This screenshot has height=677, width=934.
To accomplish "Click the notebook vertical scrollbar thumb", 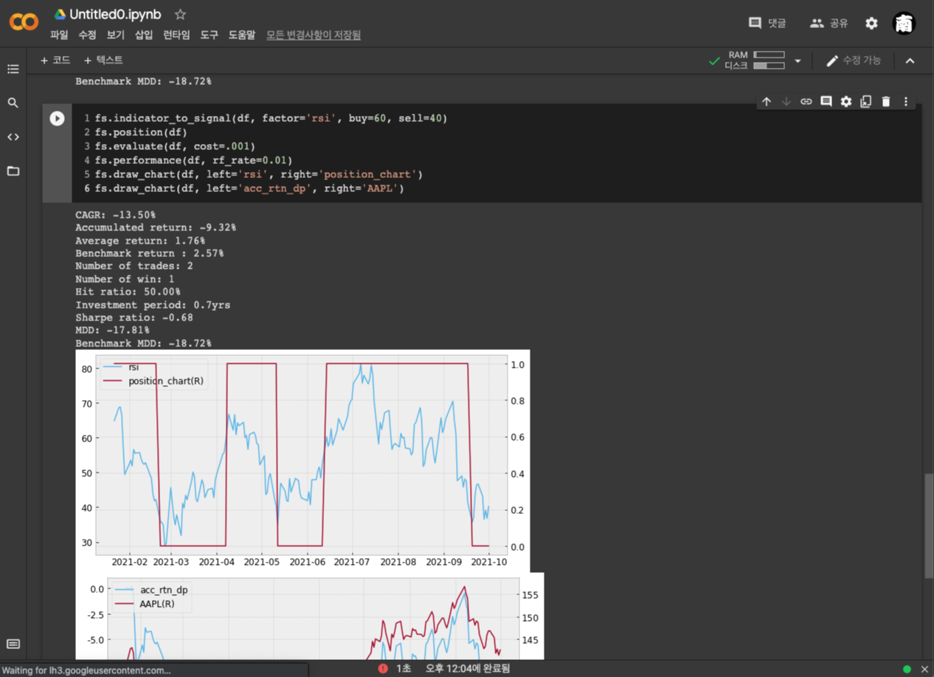I will point(929,526).
